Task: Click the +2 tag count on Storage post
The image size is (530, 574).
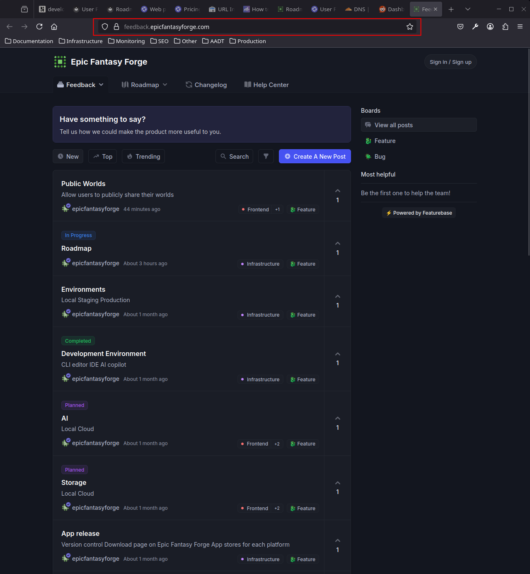Action: pyautogui.click(x=277, y=509)
